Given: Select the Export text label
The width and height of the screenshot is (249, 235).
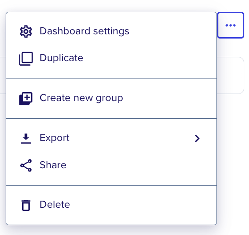Looking at the screenshot, I should coord(55,138).
